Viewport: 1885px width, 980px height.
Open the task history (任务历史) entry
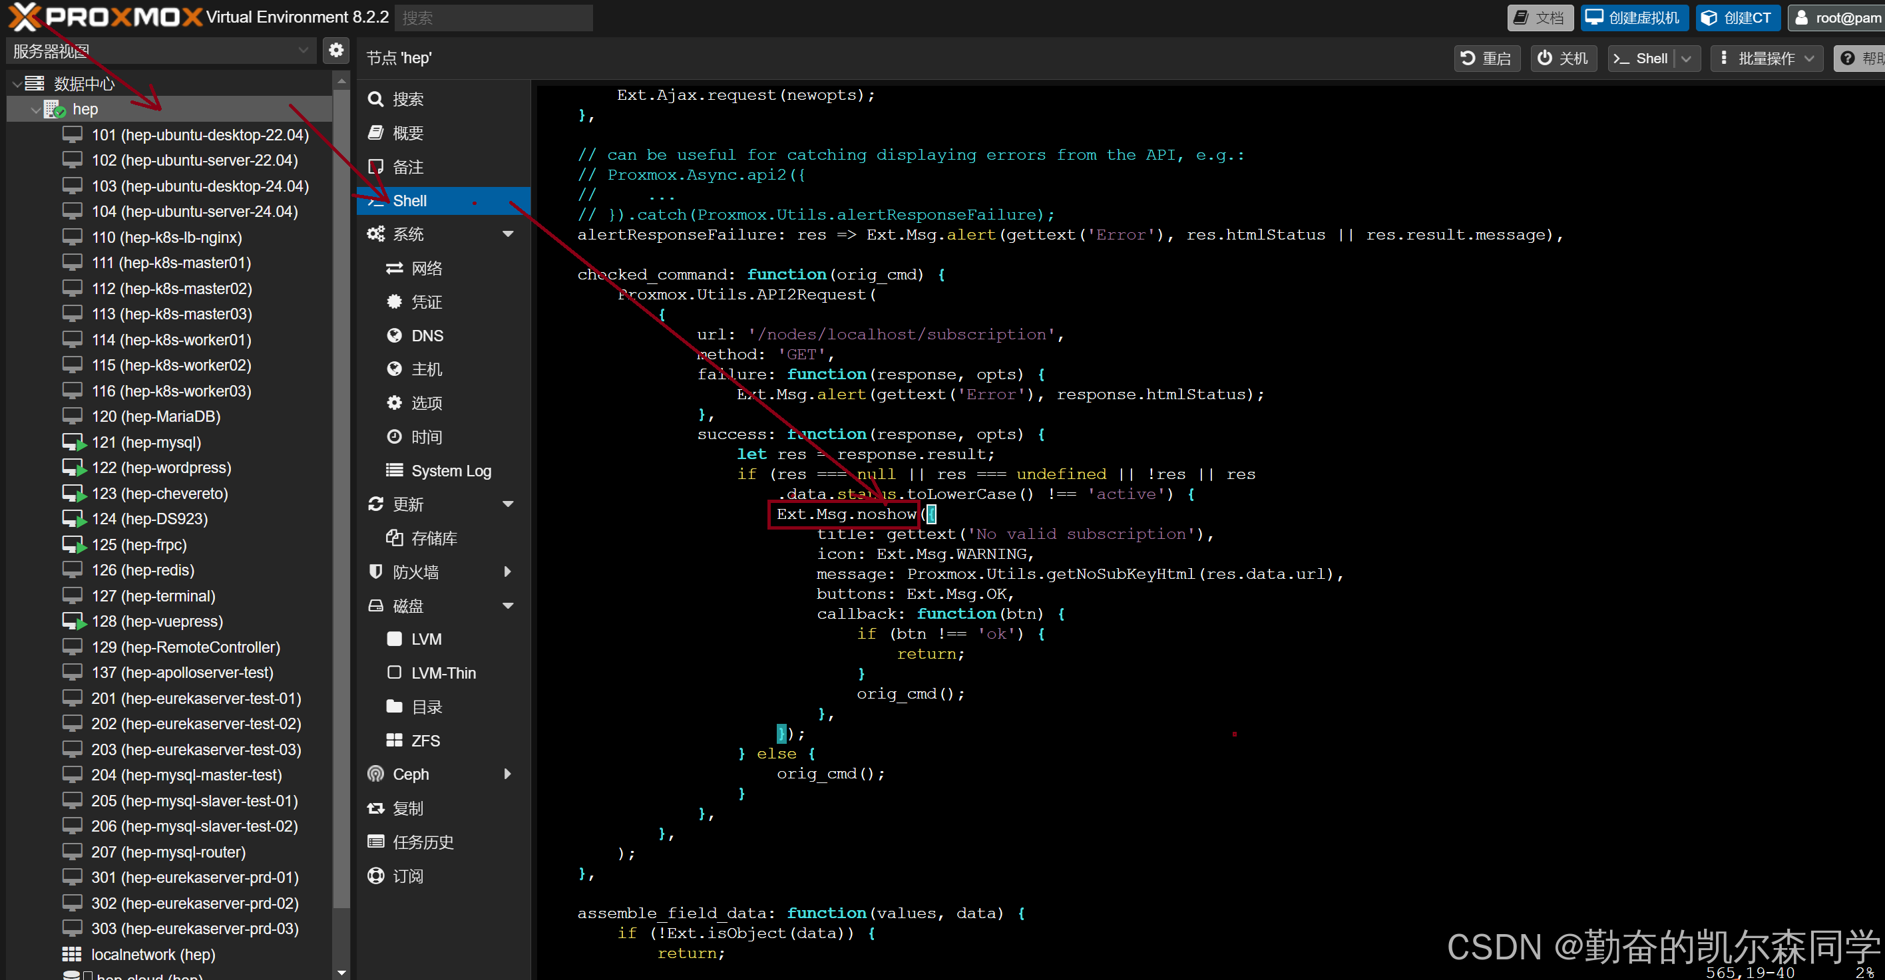click(422, 842)
